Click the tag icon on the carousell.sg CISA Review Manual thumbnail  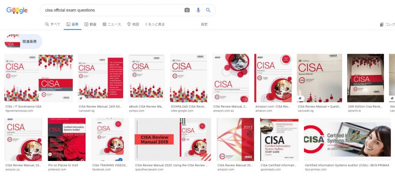click(81, 99)
